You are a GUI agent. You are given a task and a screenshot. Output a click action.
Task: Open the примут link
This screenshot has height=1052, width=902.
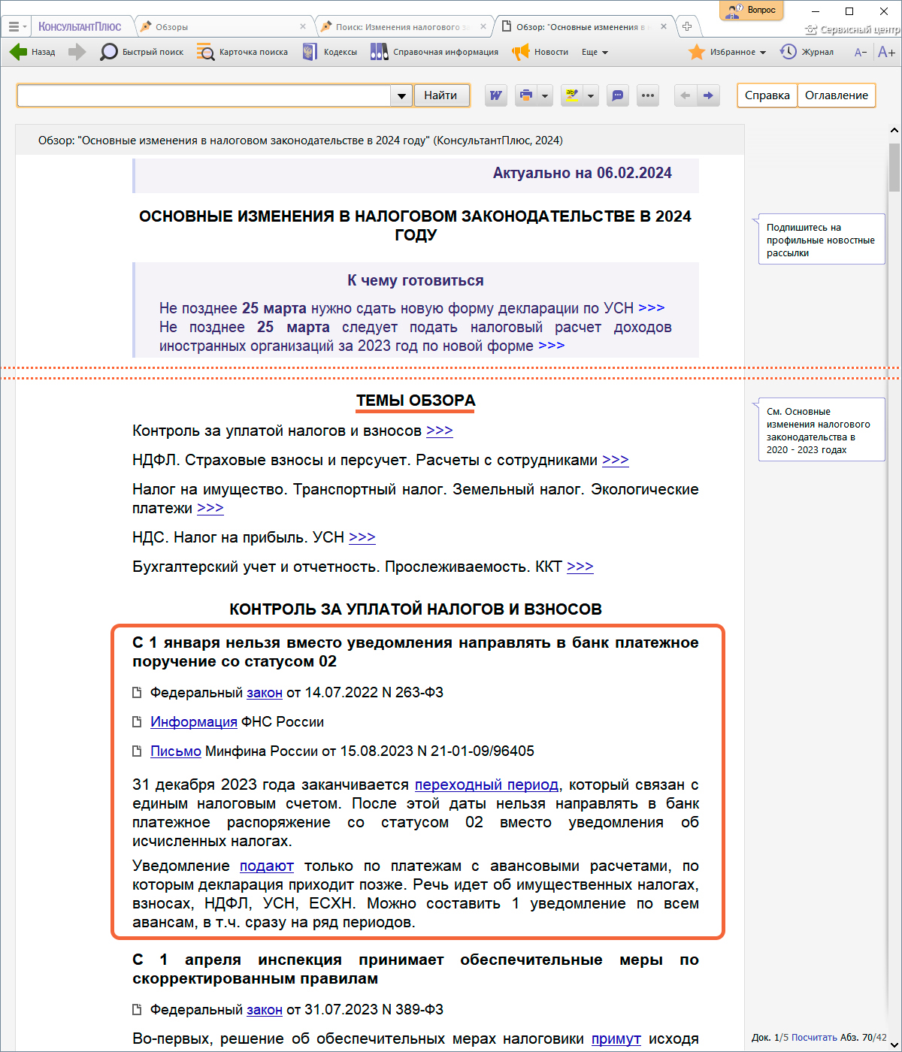pyautogui.click(x=616, y=1039)
